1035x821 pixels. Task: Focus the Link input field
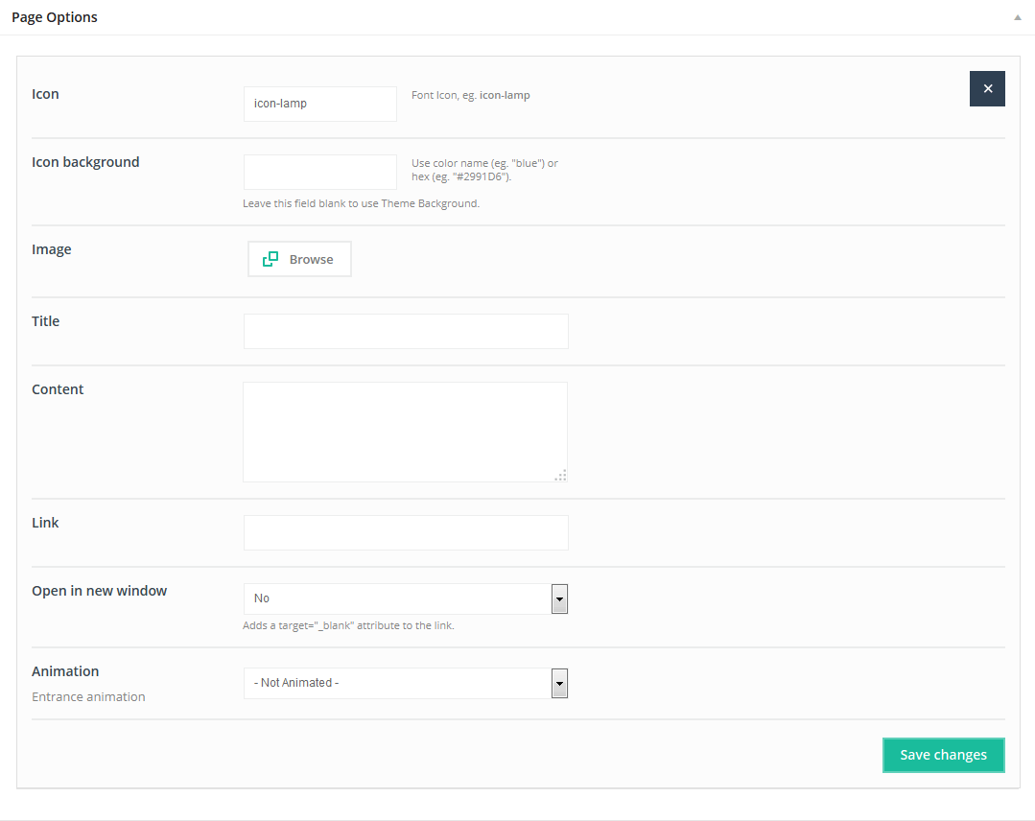point(406,532)
